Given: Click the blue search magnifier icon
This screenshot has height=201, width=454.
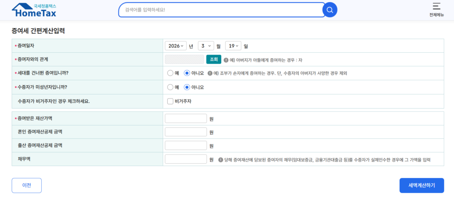Looking at the screenshot, I should (x=329, y=10).
